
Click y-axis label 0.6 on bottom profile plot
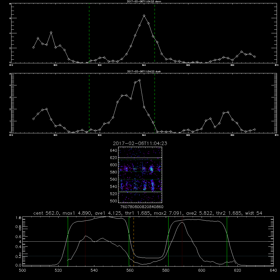click(x=18, y=236)
